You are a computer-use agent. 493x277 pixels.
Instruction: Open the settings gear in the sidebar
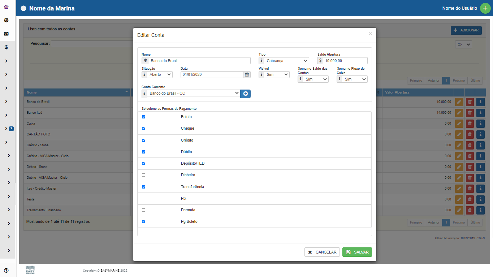click(6, 20)
